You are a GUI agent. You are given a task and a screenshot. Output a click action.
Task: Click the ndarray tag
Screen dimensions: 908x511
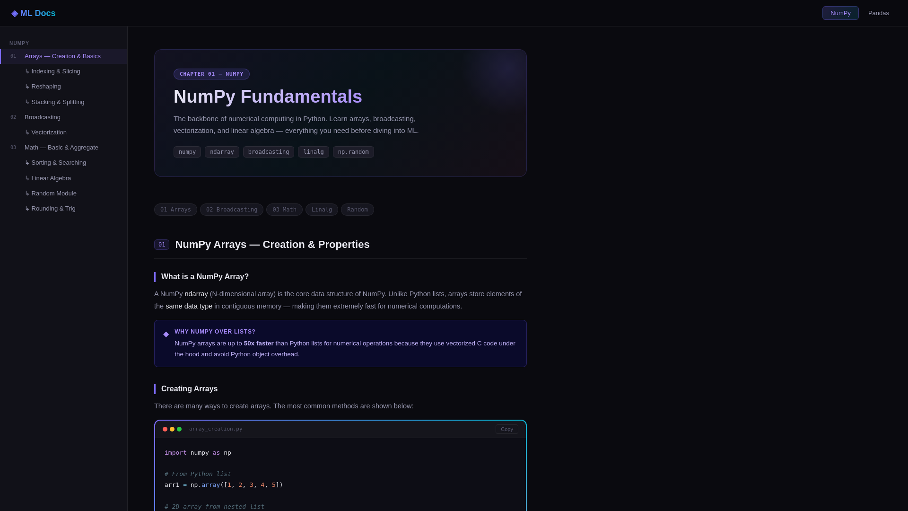click(222, 152)
